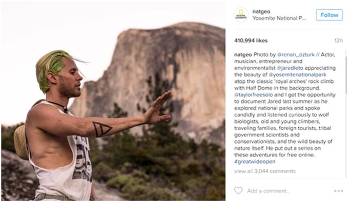
Task: Follow the natgeo account
Action: tap(330, 15)
